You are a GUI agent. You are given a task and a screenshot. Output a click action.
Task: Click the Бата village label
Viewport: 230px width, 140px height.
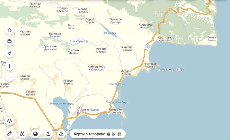[x=71, y=27]
